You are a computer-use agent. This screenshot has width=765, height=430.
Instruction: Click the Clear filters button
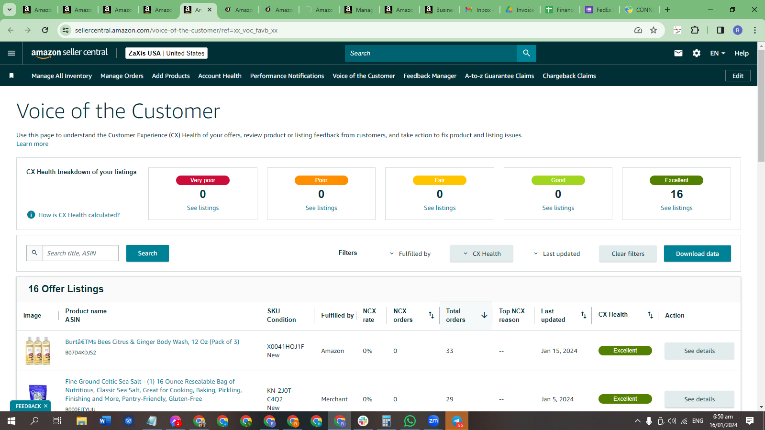628,254
